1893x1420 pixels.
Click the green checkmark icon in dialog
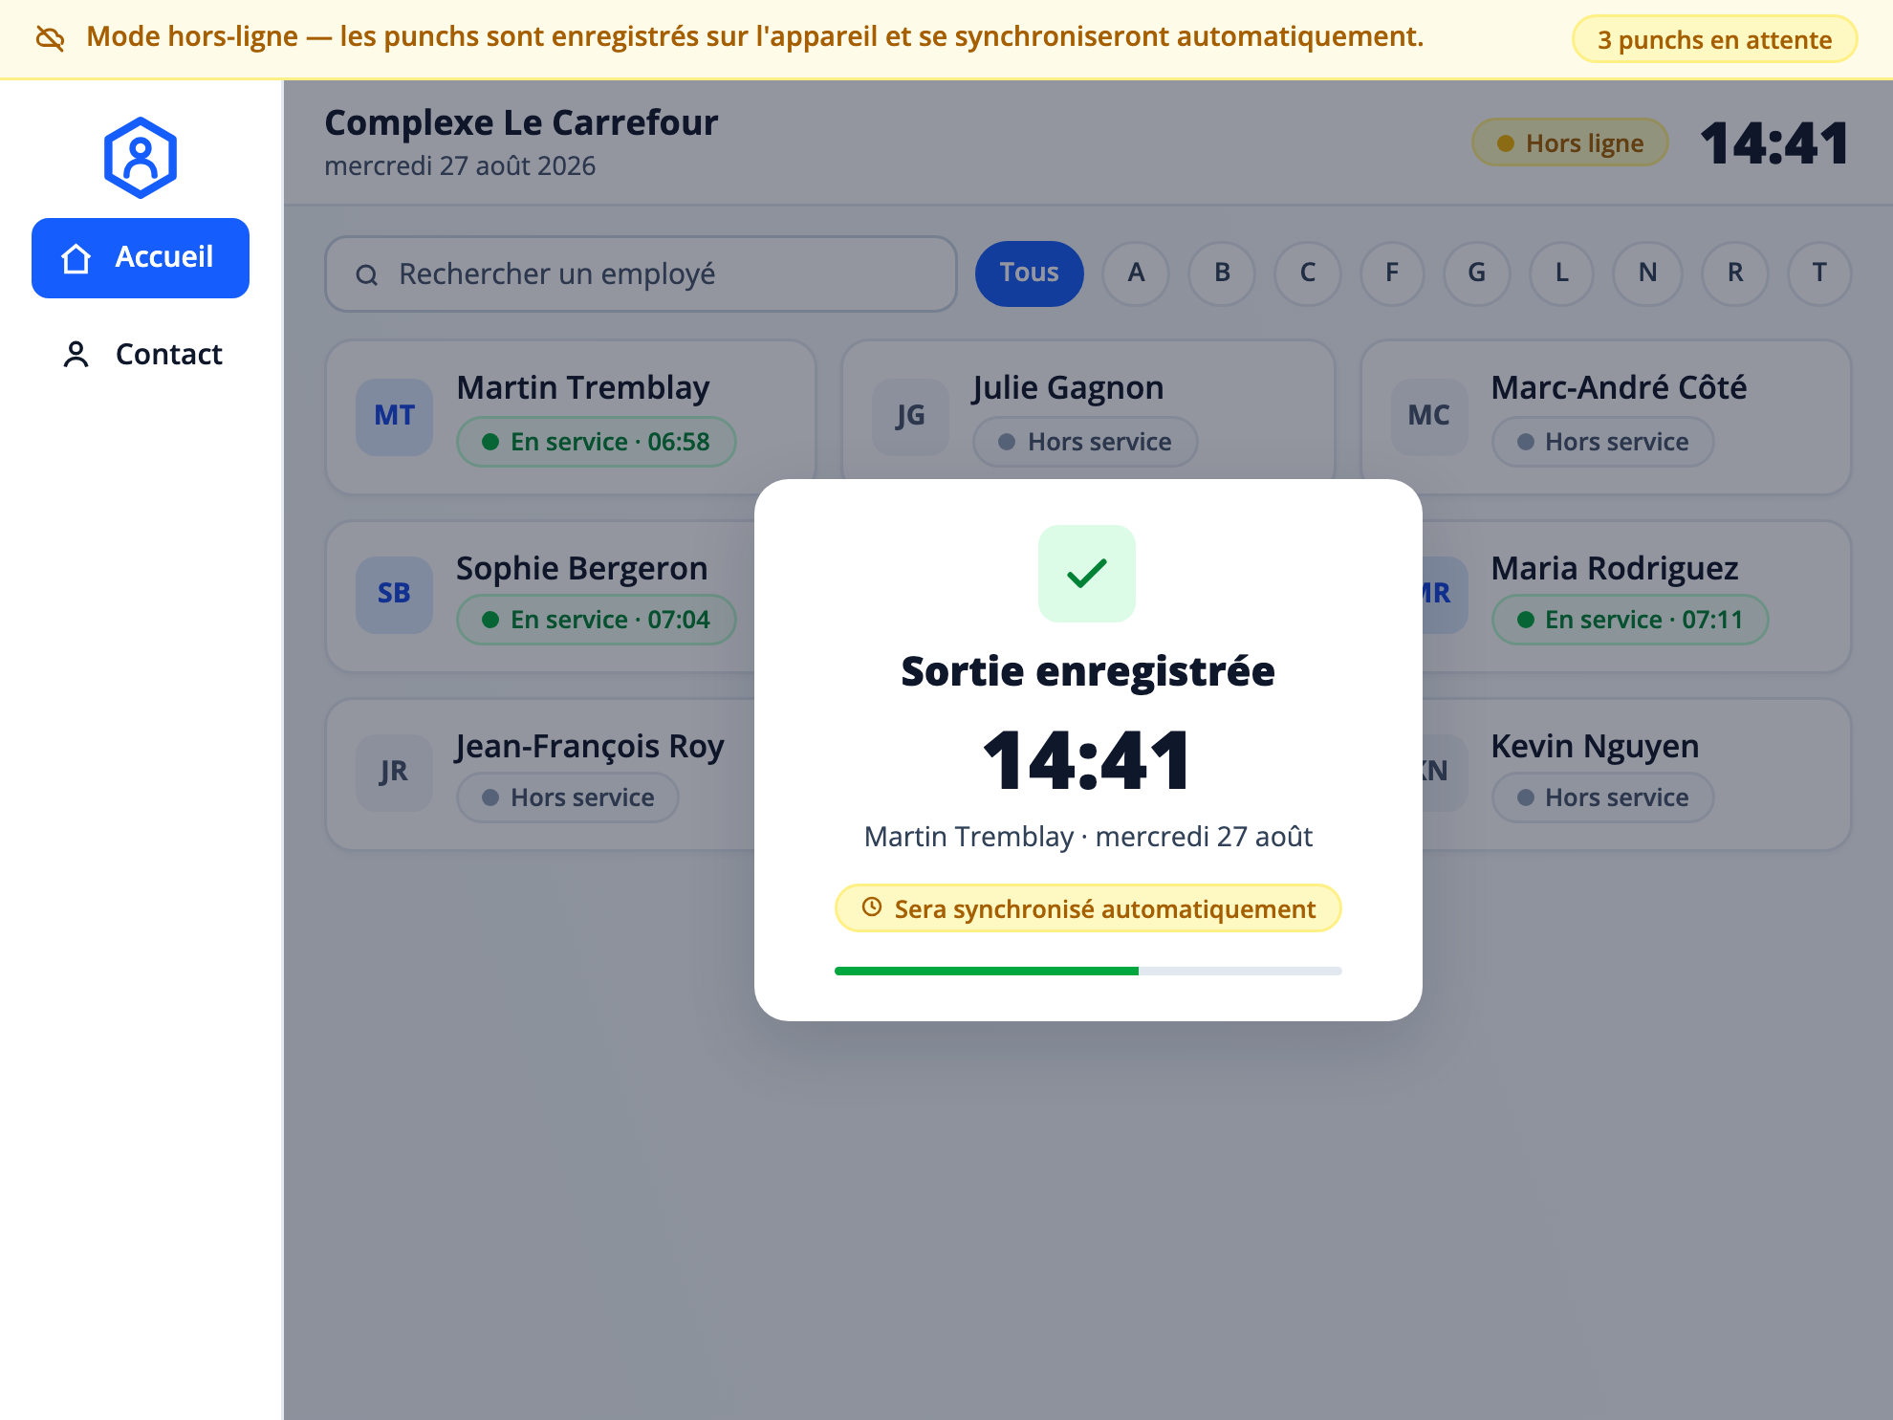click(x=1087, y=574)
